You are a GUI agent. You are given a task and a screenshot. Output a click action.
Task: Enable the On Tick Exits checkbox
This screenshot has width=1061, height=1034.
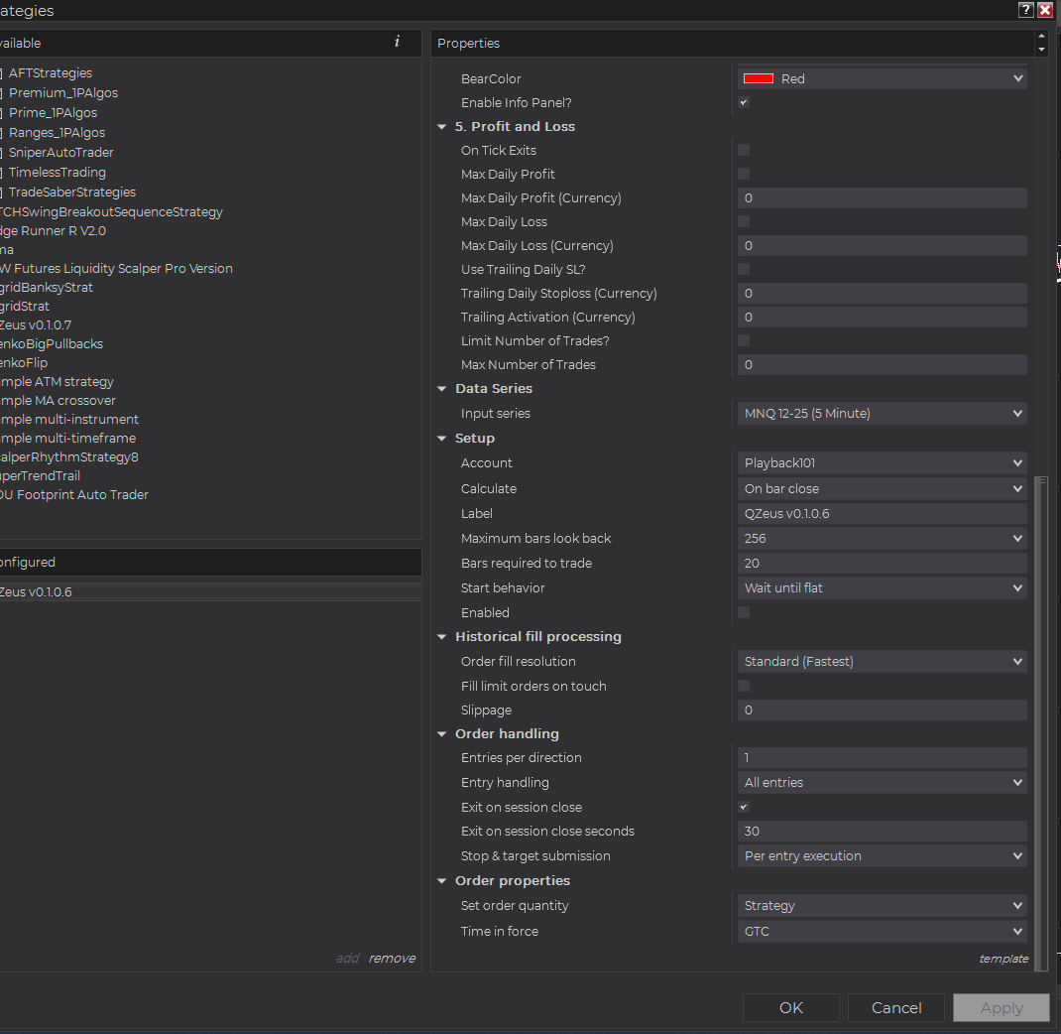tap(744, 151)
